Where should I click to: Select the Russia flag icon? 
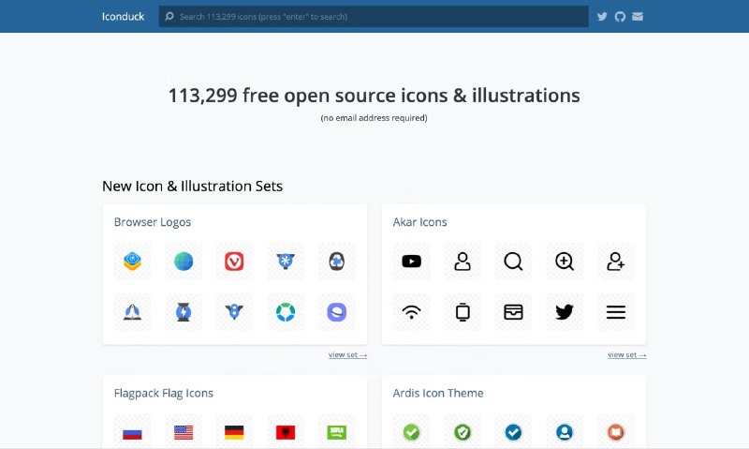132,432
